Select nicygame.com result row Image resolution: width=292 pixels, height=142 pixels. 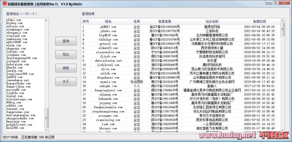click(180, 116)
